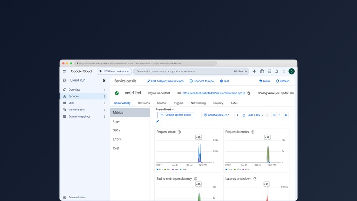This screenshot has height=201, width=357.
Task: Go to previous time range
Action: tap(237, 115)
